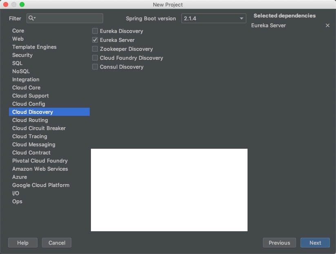
Task: Click the New Project window title
Action: (168, 4)
